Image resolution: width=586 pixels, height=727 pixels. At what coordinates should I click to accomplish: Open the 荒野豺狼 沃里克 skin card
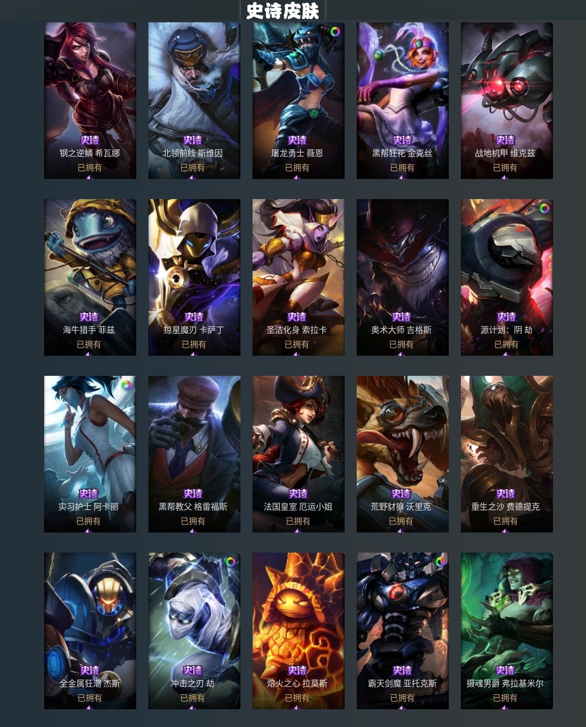[402, 454]
